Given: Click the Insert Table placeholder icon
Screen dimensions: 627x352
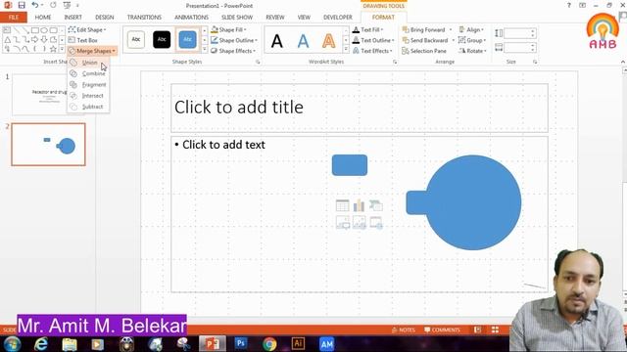Looking at the screenshot, I should (x=342, y=205).
